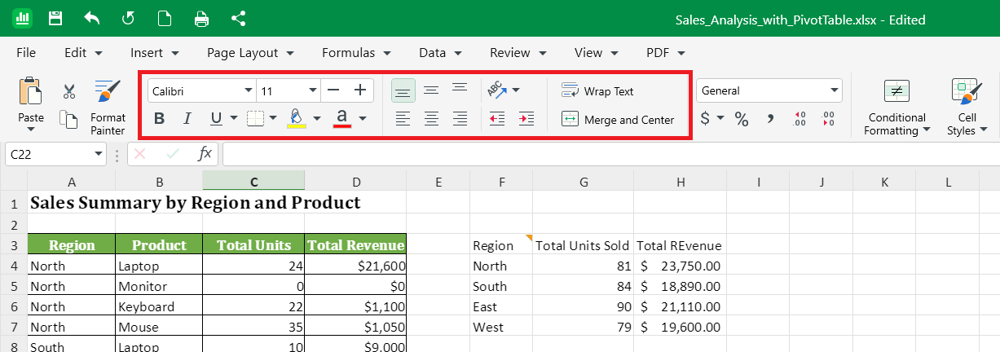Viewport: 1000px width, 352px height.
Task: Toggle align text left
Action: click(403, 120)
